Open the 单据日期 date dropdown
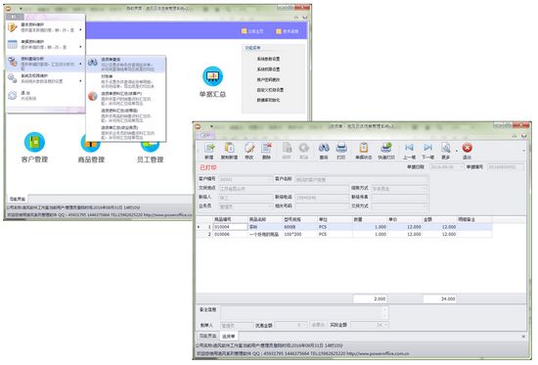 pyautogui.click(x=461, y=167)
